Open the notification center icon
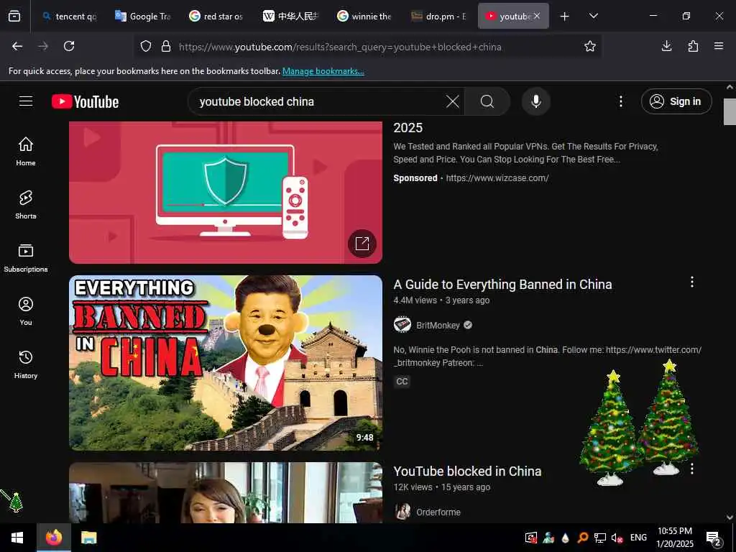Viewport: 736px width, 552px height. [713, 538]
